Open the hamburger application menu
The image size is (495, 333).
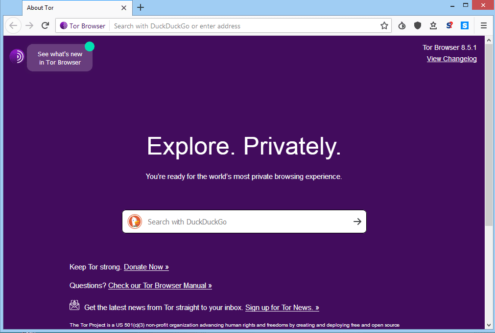click(484, 25)
